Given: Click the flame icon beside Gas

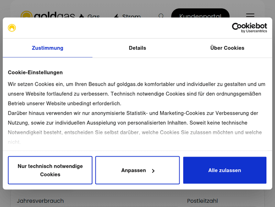Looking at the screenshot, I should coord(81,17).
